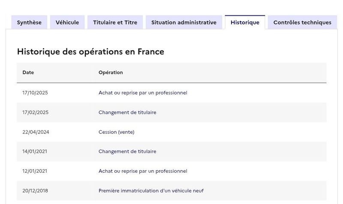
Task: Select the 17/10/2025 date cell
Action: click(35, 93)
